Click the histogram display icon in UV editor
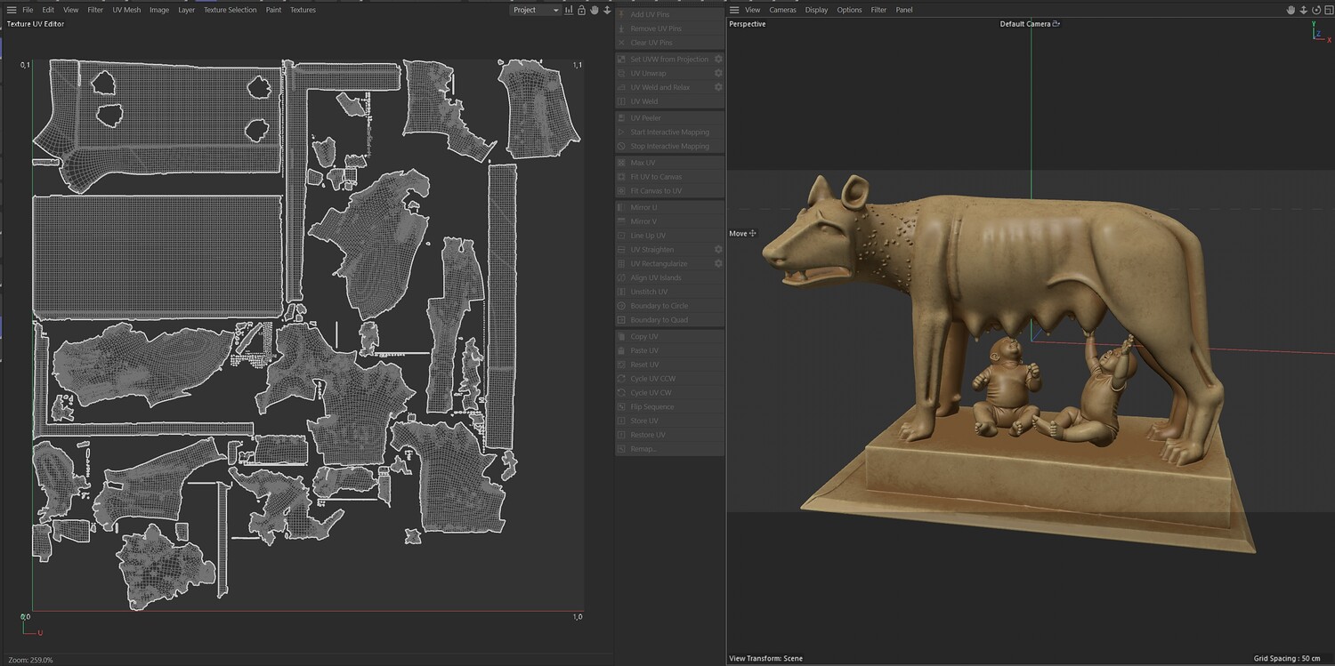 569,10
